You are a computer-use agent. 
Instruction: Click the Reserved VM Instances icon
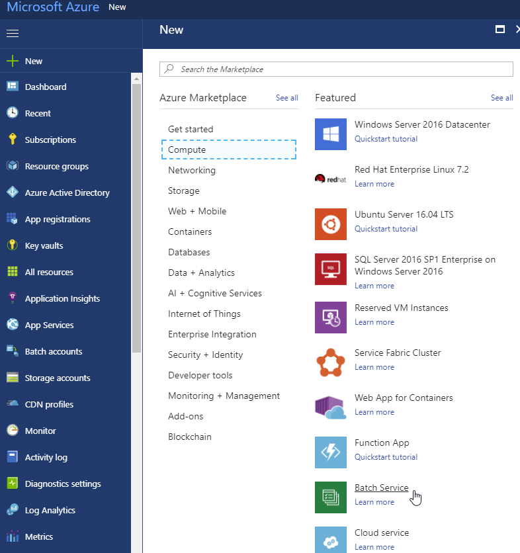[x=331, y=317]
